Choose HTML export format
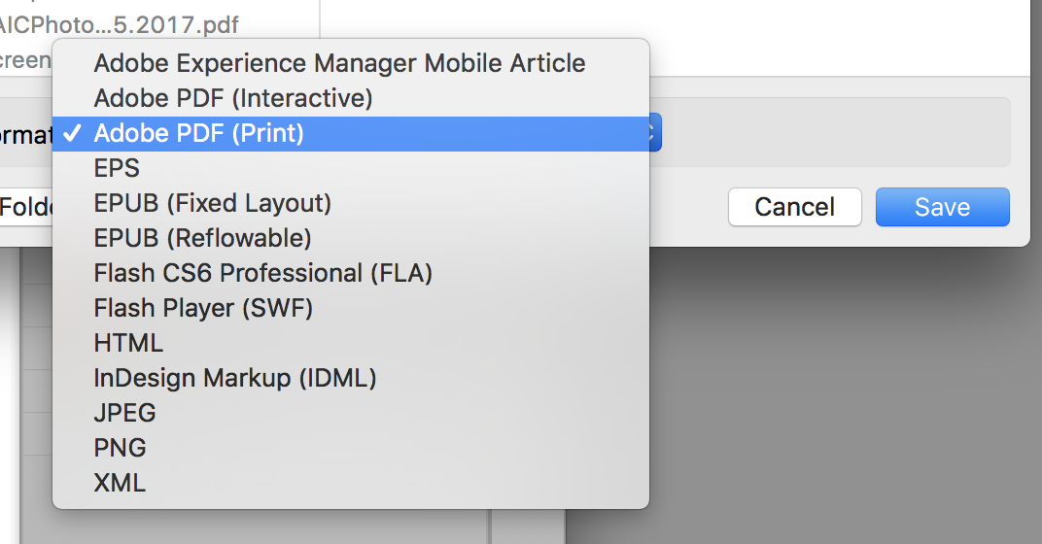1042x544 pixels. click(x=351, y=344)
